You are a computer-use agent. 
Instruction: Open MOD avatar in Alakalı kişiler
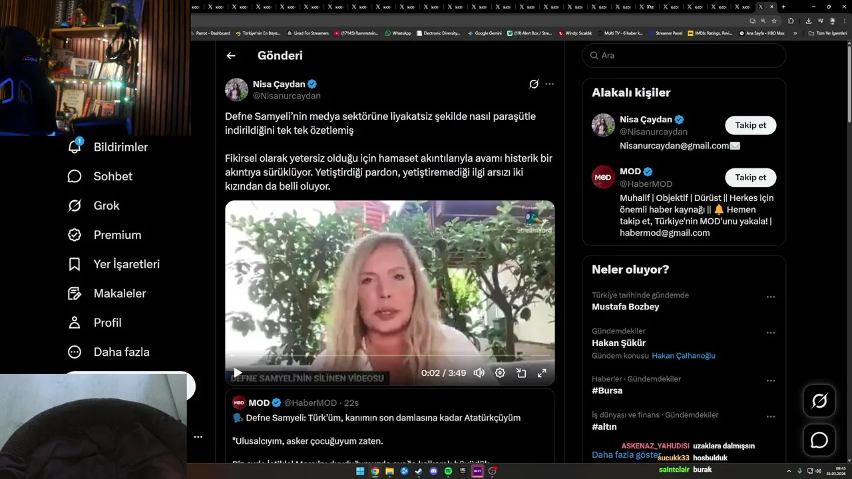[x=603, y=177]
